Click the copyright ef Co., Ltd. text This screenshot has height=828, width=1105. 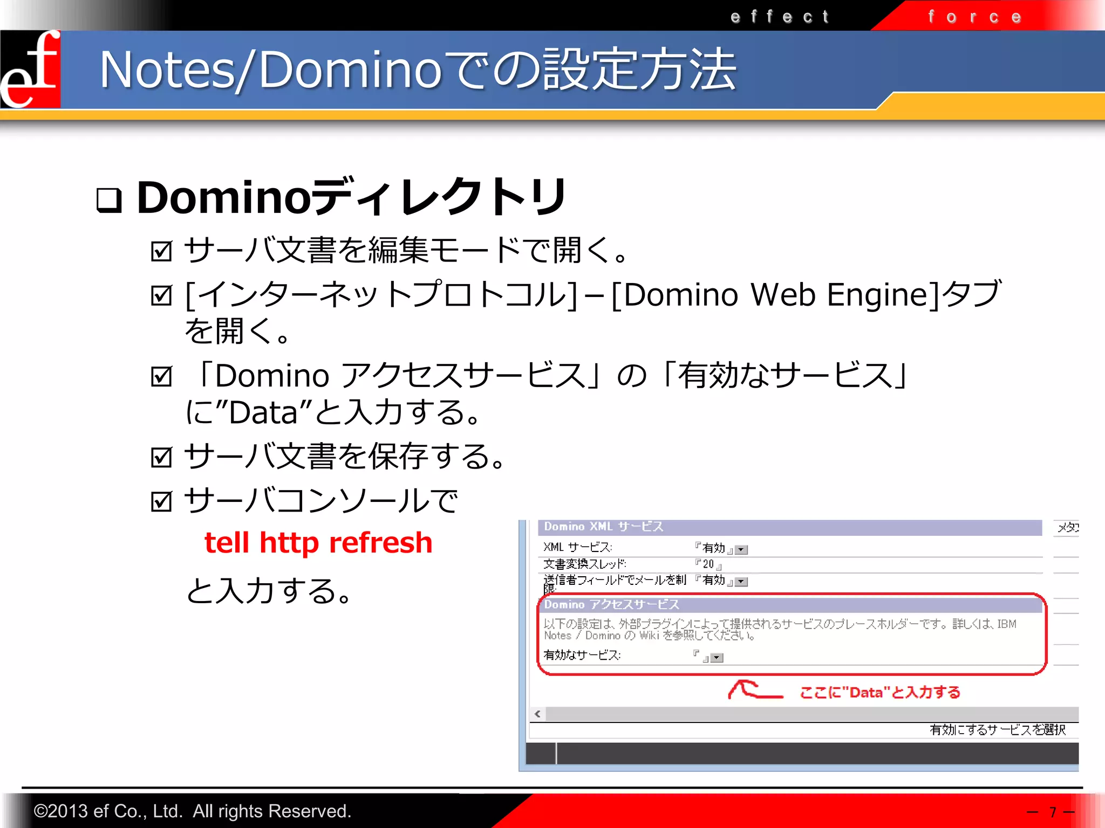192,811
